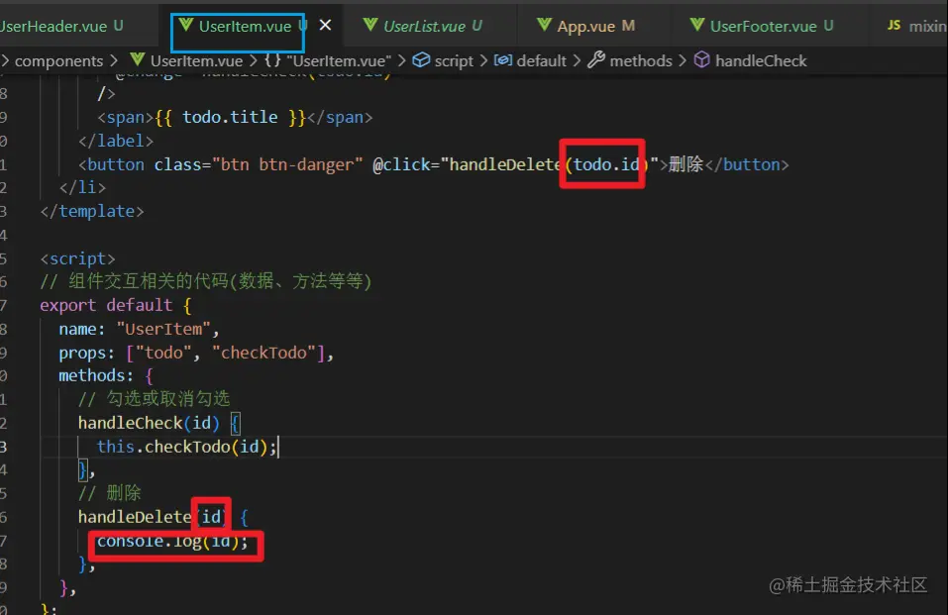Image resolution: width=948 pixels, height=615 pixels.
Task: Open the handleCheck breadcrumb segment
Action: [x=761, y=60]
